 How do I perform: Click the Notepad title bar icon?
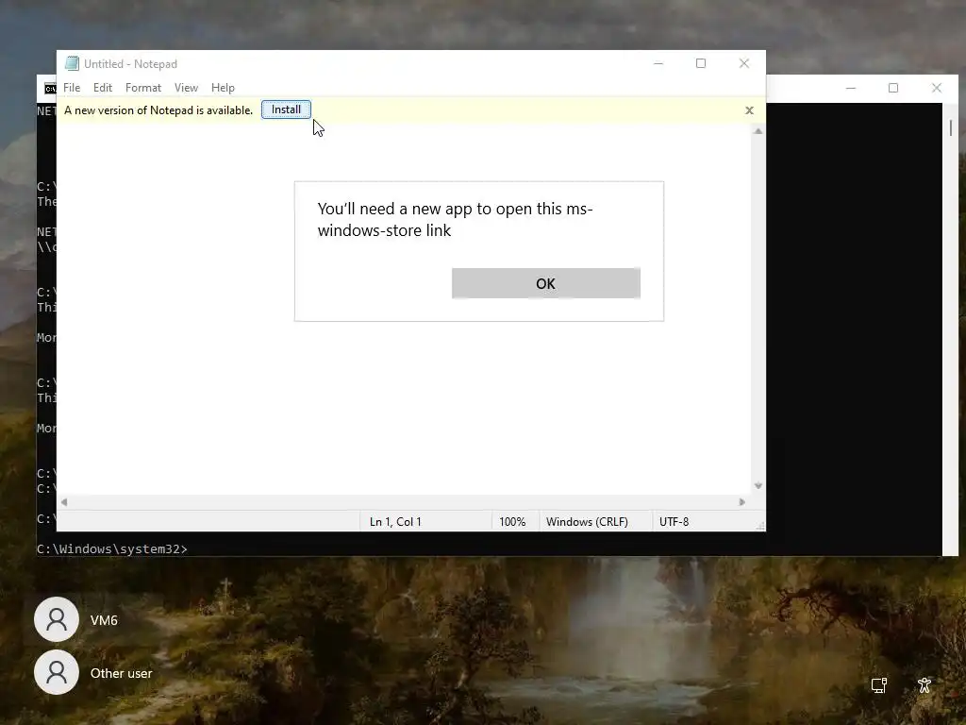tap(72, 63)
